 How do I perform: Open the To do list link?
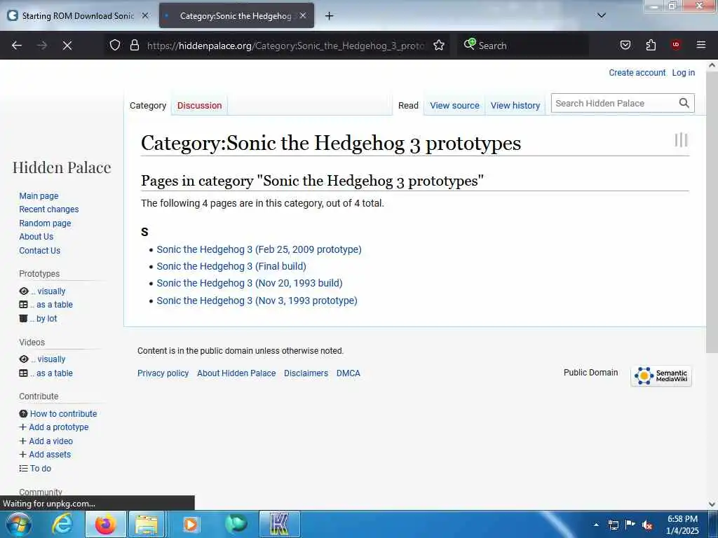pyautogui.click(x=41, y=469)
